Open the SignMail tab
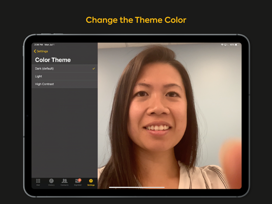 [x=78, y=182]
